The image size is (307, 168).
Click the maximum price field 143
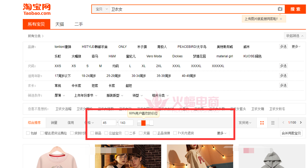[x=126, y=123]
